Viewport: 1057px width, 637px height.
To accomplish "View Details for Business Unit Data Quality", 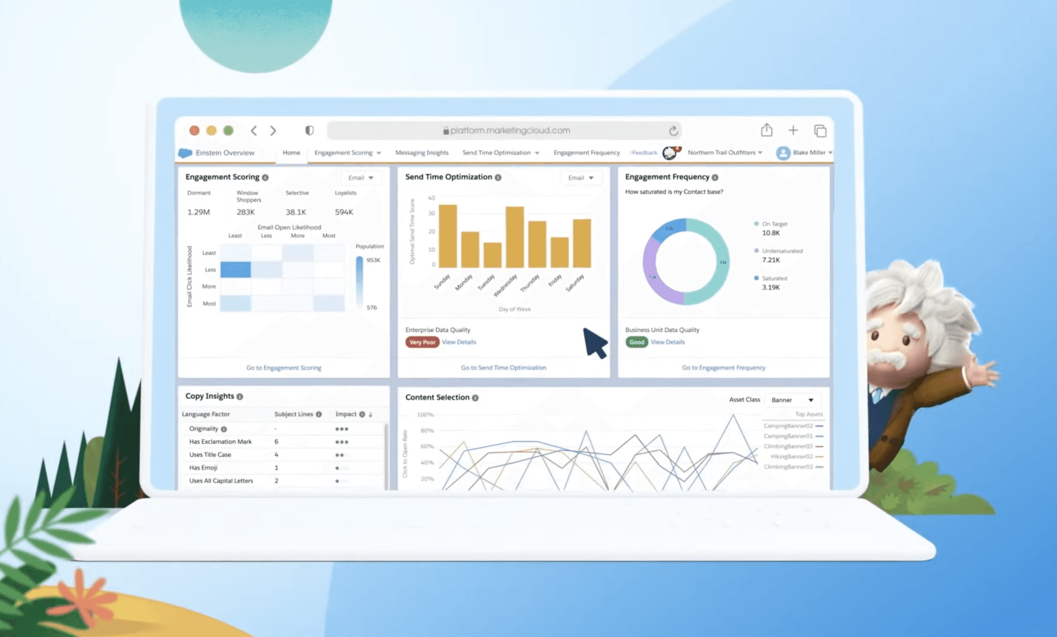I will click(668, 342).
